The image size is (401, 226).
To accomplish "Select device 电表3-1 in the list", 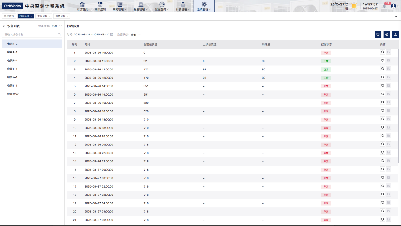I will click(12, 60).
